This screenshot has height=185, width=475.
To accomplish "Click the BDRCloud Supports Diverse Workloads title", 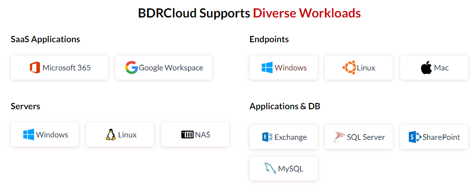I will tap(249, 13).
